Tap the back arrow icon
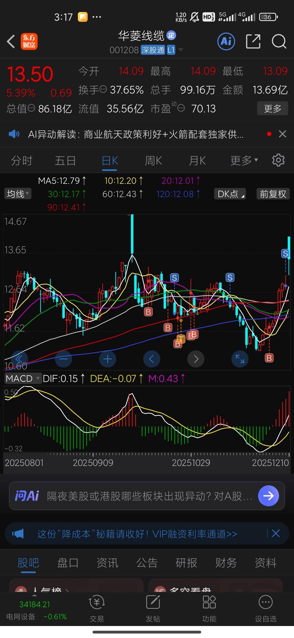Screen dimensions: 294x638 [11, 41]
